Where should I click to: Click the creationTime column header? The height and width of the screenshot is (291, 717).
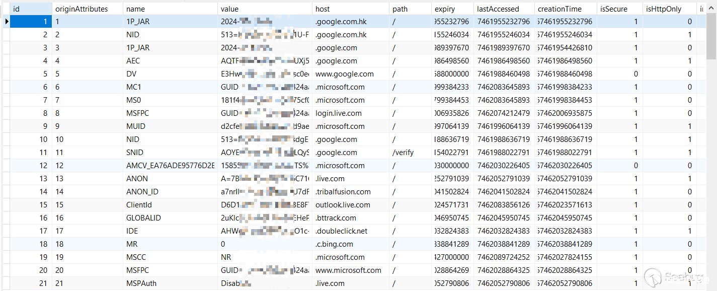click(x=566, y=9)
